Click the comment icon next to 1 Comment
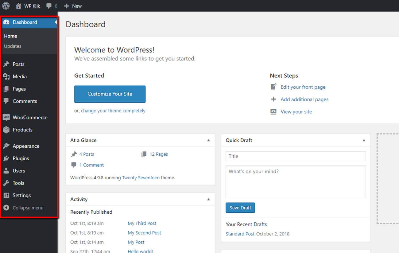Viewport: 399px width, 253px height. [74, 165]
